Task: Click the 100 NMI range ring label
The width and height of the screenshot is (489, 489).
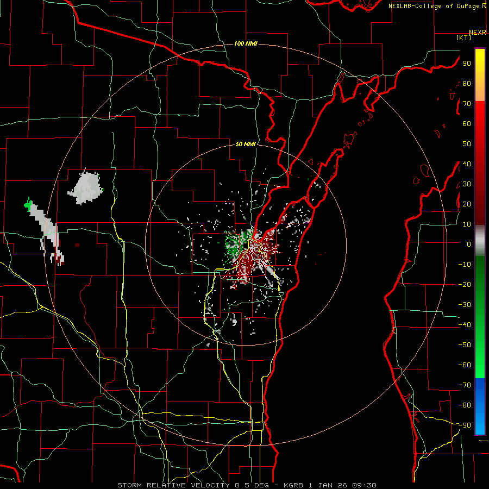Action: click(246, 43)
